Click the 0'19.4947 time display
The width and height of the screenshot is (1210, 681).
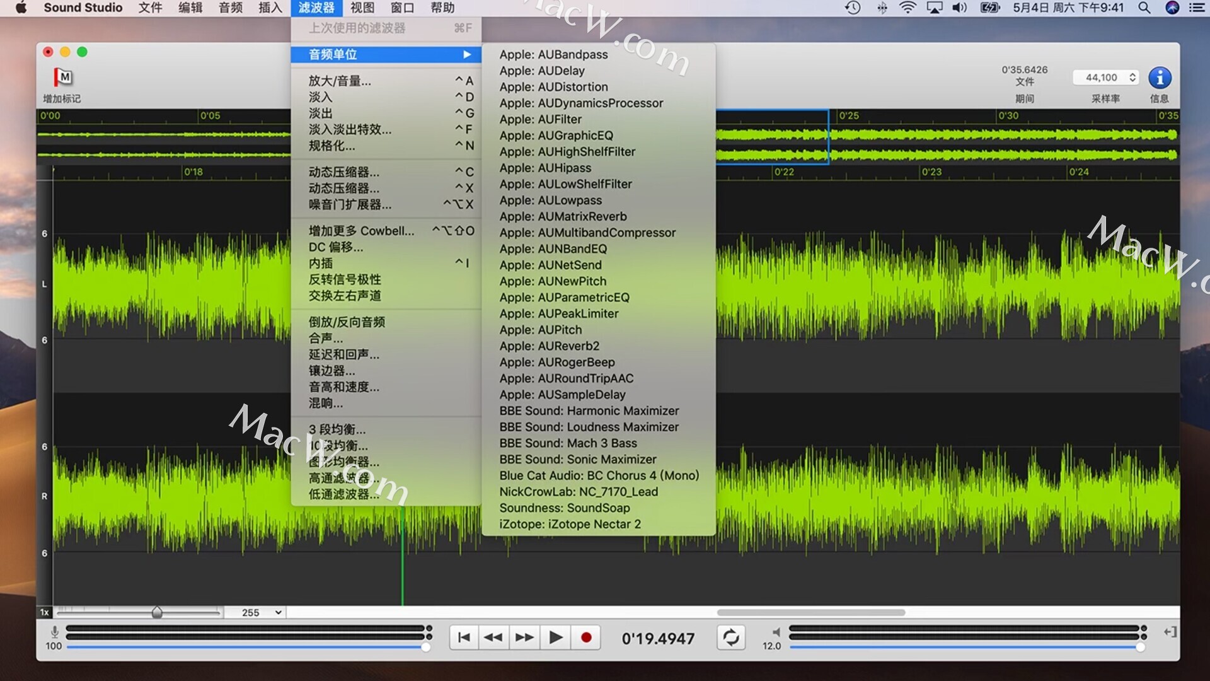click(x=658, y=639)
